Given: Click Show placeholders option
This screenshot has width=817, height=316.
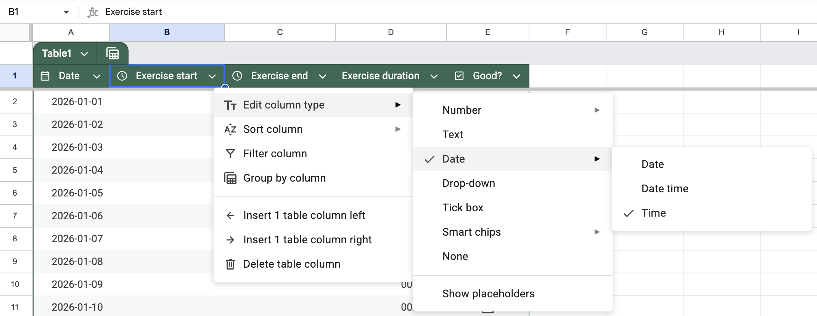Looking at the screenshot, I should click(x=488, y=294).
